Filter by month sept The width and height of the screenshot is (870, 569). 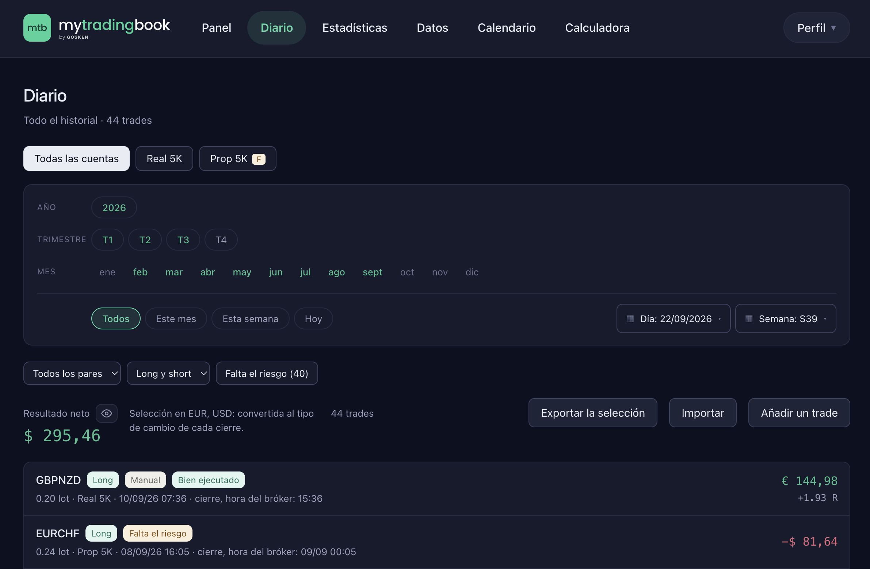click(373, 272)
